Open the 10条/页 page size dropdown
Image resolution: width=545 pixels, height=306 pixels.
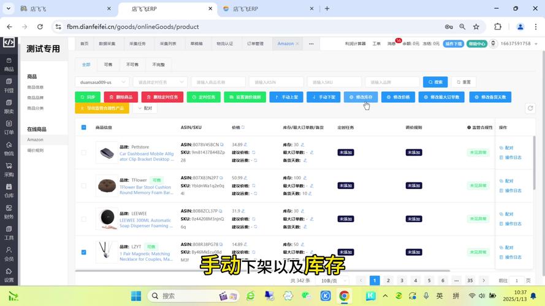pos(332,281)
